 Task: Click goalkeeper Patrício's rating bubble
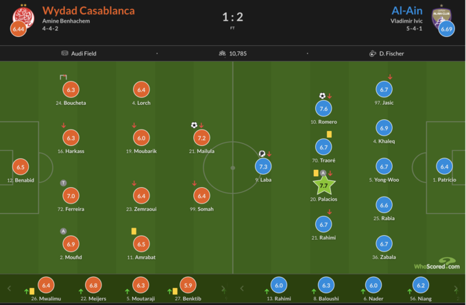445,167
